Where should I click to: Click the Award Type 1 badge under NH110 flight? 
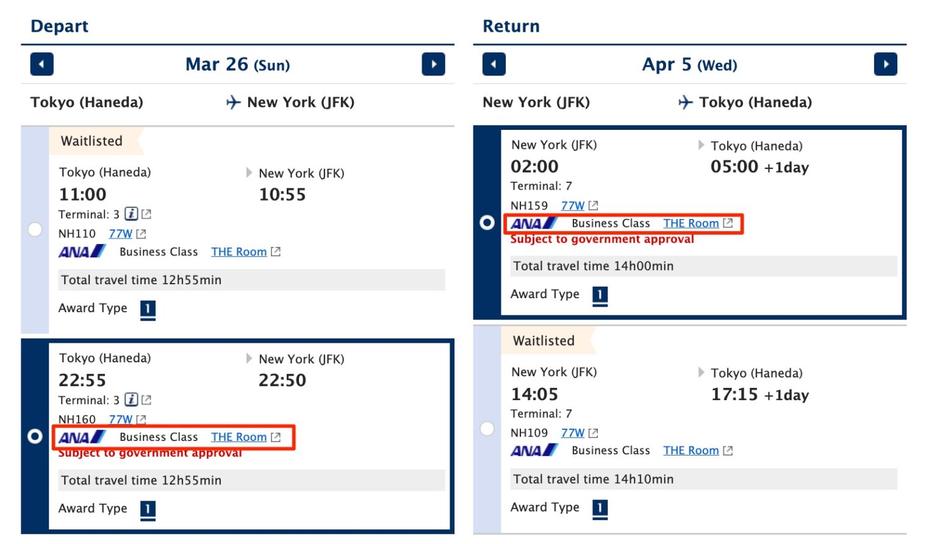(x=148, y=310)
